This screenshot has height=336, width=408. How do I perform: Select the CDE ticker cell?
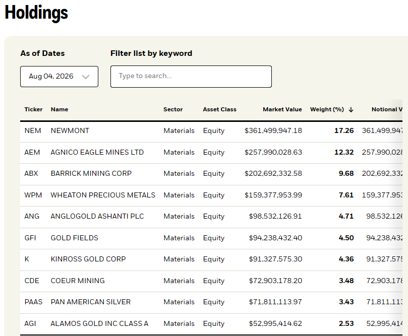point(32,281)
